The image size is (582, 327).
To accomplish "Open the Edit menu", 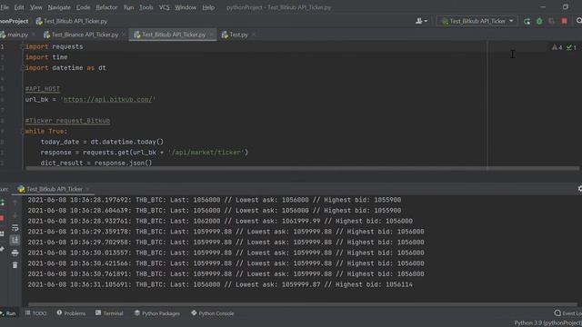I will [19, 7].
